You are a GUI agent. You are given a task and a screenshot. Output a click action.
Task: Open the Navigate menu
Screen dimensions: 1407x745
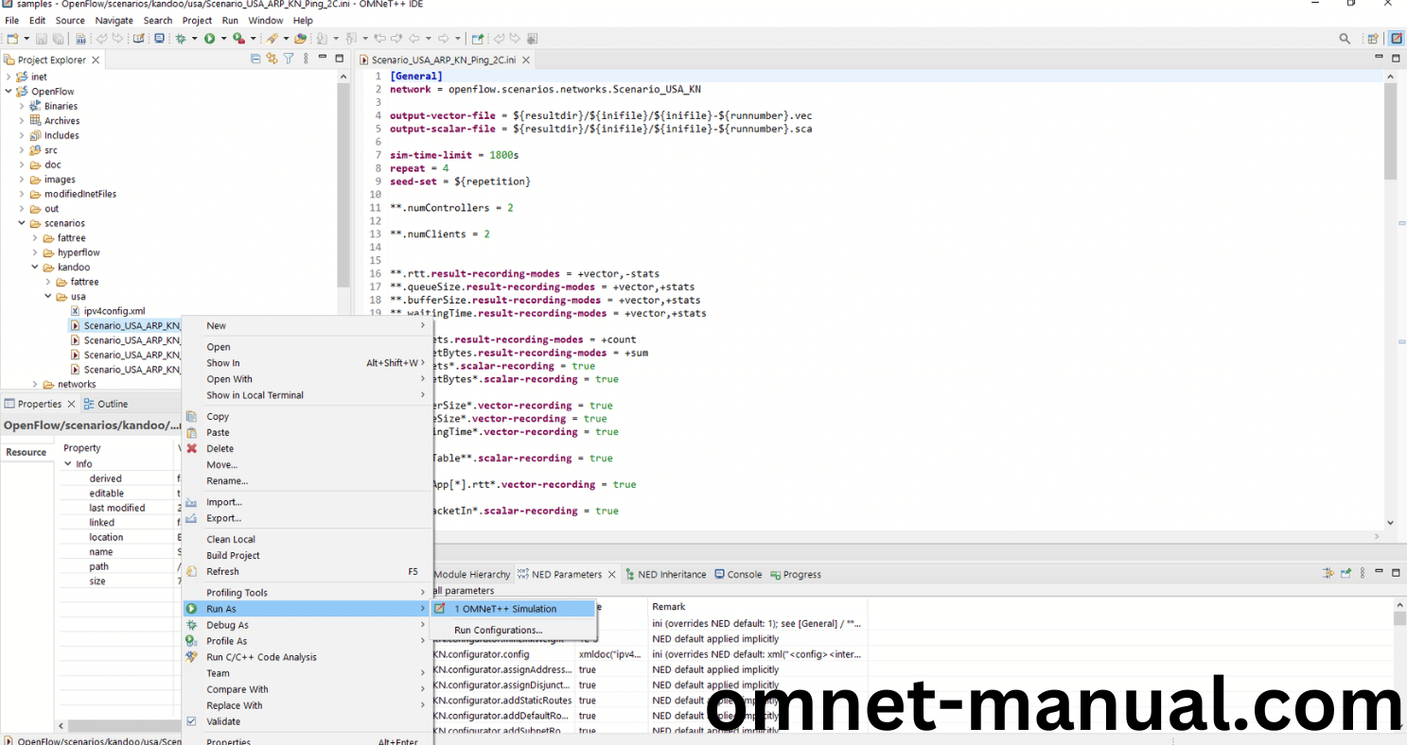point(114,20)
